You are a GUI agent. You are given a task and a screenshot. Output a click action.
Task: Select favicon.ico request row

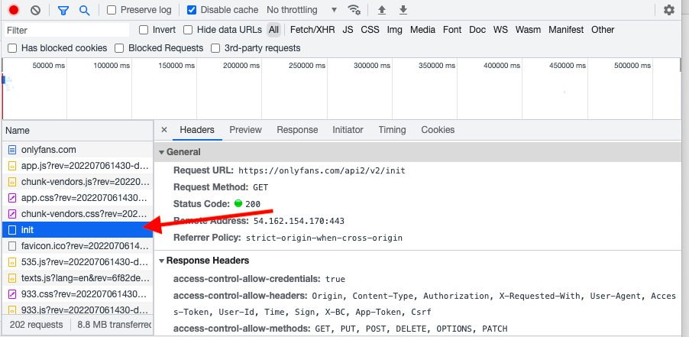[78, 246]
